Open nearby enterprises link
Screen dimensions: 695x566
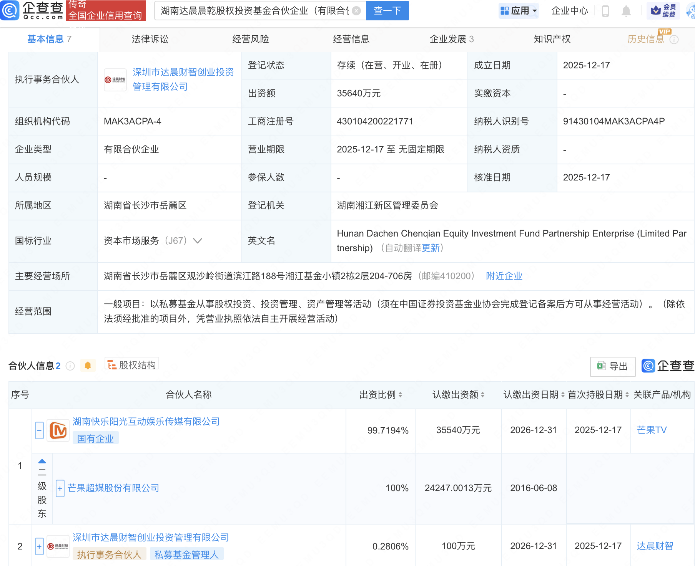coord(504,276)
